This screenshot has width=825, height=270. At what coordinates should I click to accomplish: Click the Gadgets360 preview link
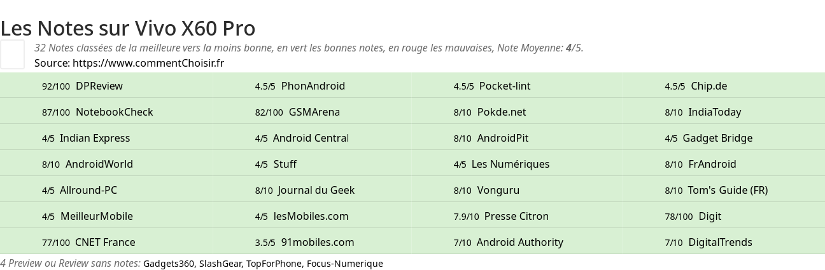coord(169,264)
